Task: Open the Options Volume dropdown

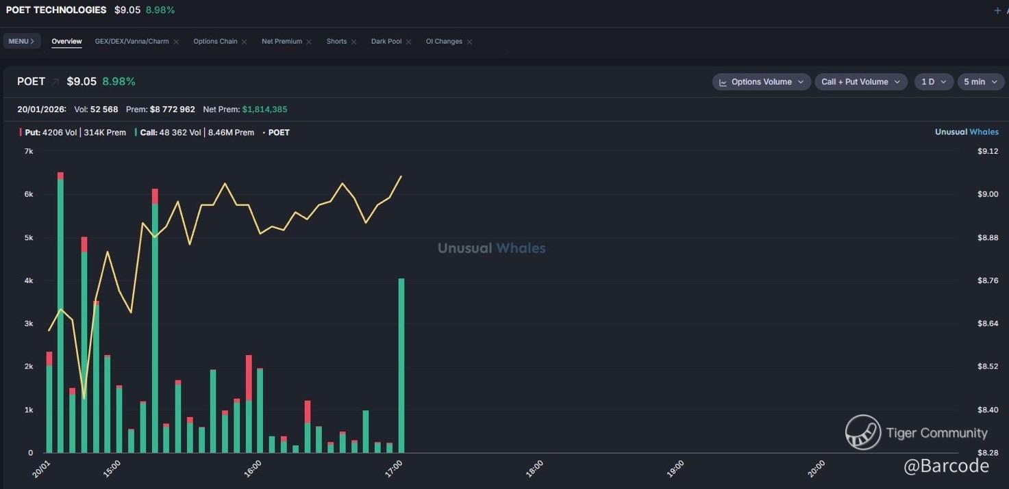Action: tap(761, 82)
